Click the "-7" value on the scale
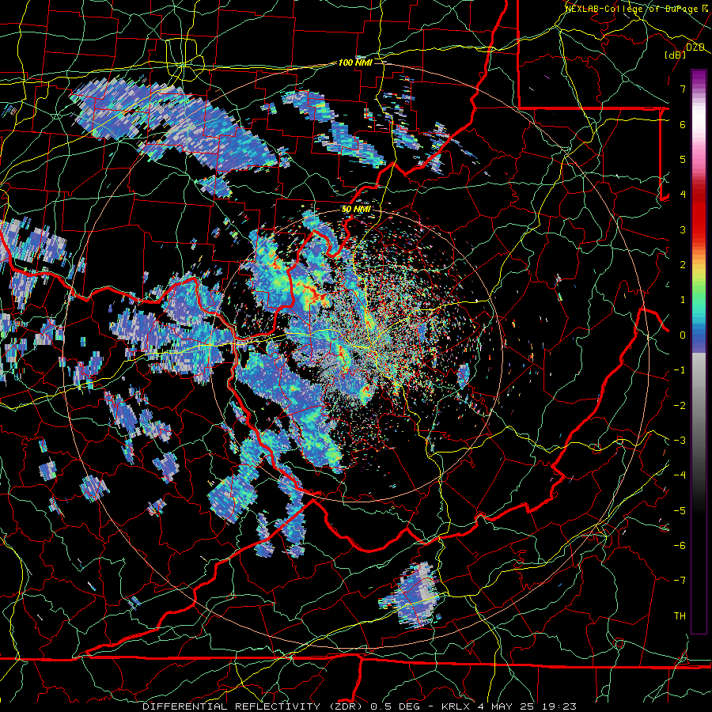 point(680,581)
